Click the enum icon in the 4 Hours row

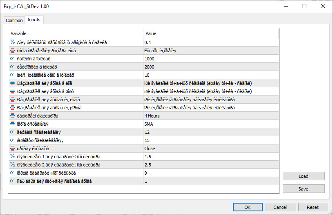[12, 116]
